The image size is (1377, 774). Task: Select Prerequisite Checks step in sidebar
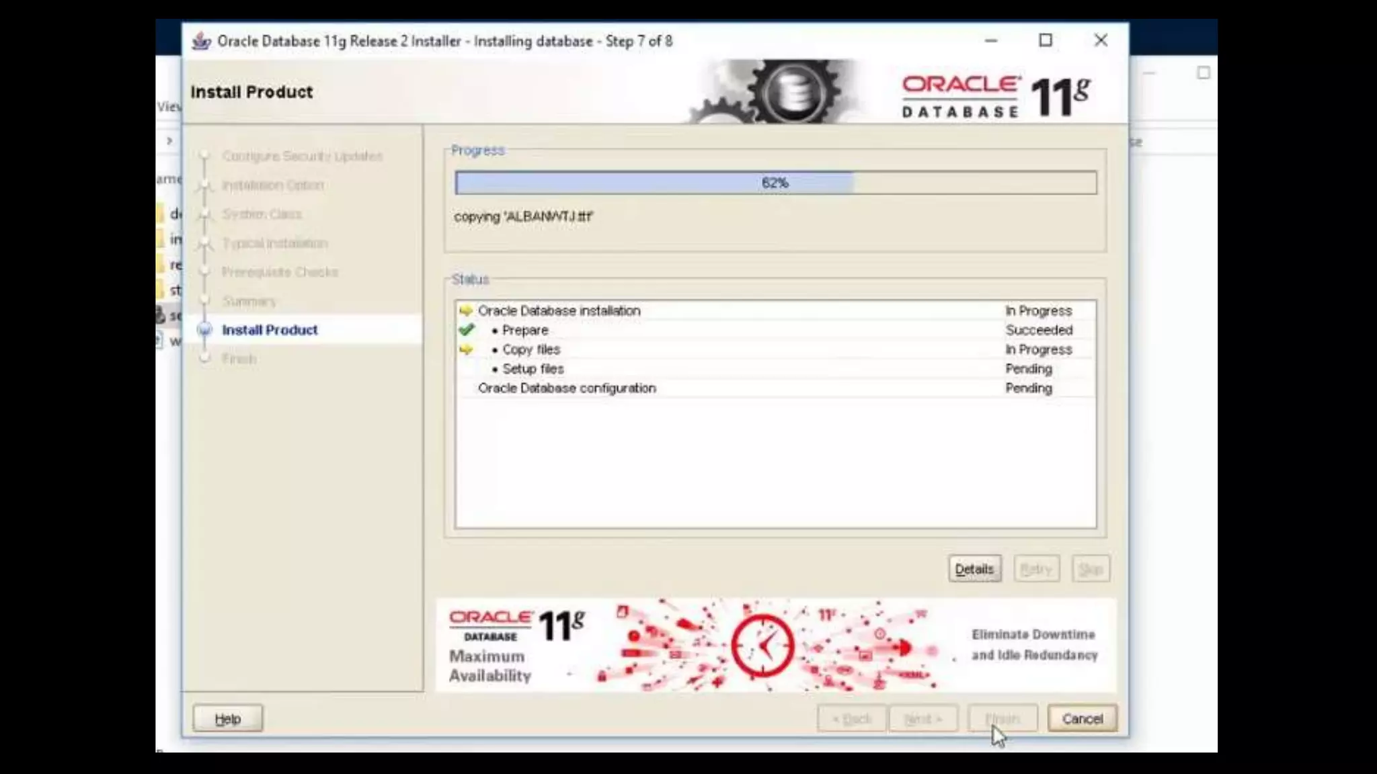tap(280, 272)
